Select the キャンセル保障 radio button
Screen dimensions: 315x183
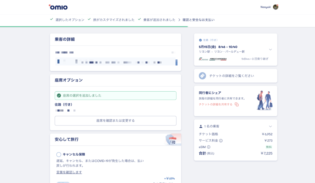tap(59, 154)
